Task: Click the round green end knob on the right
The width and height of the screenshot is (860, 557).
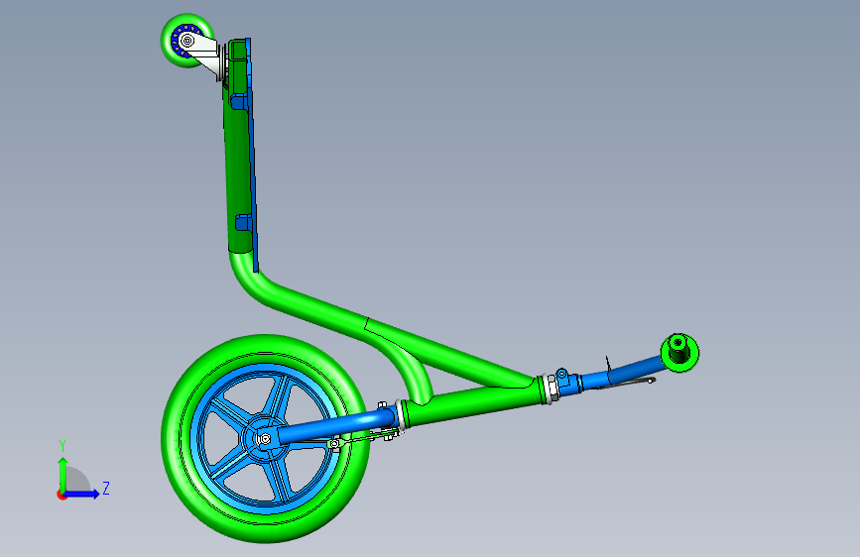Action: [x=680, y=353]
